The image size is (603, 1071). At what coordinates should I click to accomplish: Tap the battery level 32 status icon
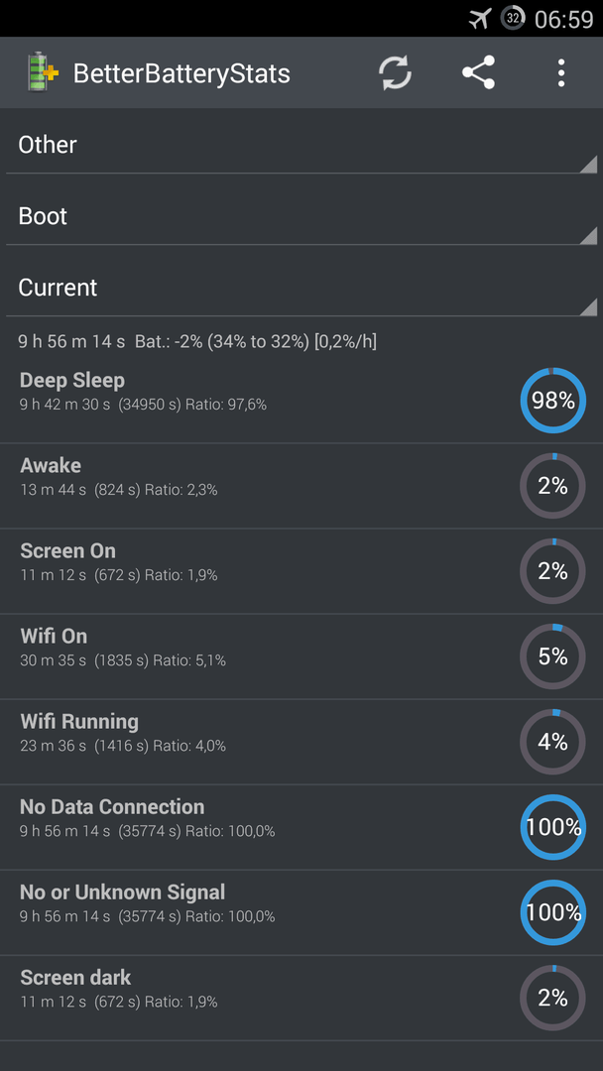pyautogui.click(x=513, y=19)
